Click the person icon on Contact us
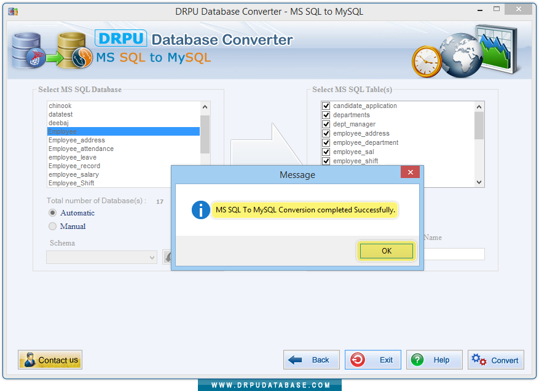The height and width of the screenshot is (391, 539). pyautogui.click(x=30, y=360)
